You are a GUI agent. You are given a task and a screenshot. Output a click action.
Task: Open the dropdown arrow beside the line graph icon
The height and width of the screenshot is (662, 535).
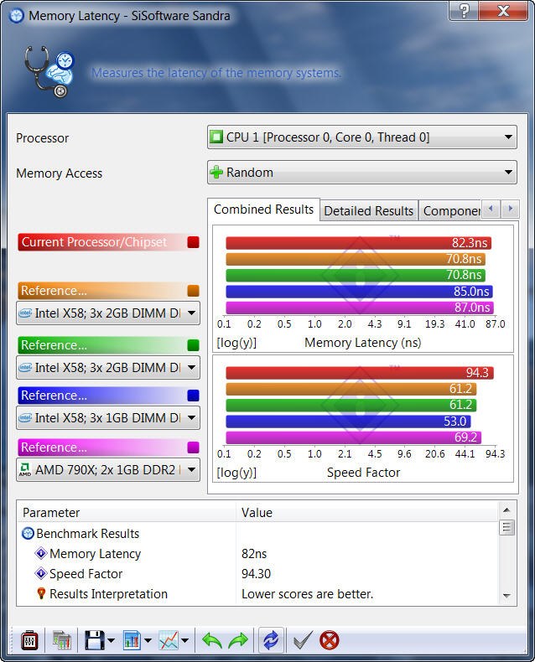(185, 641)
